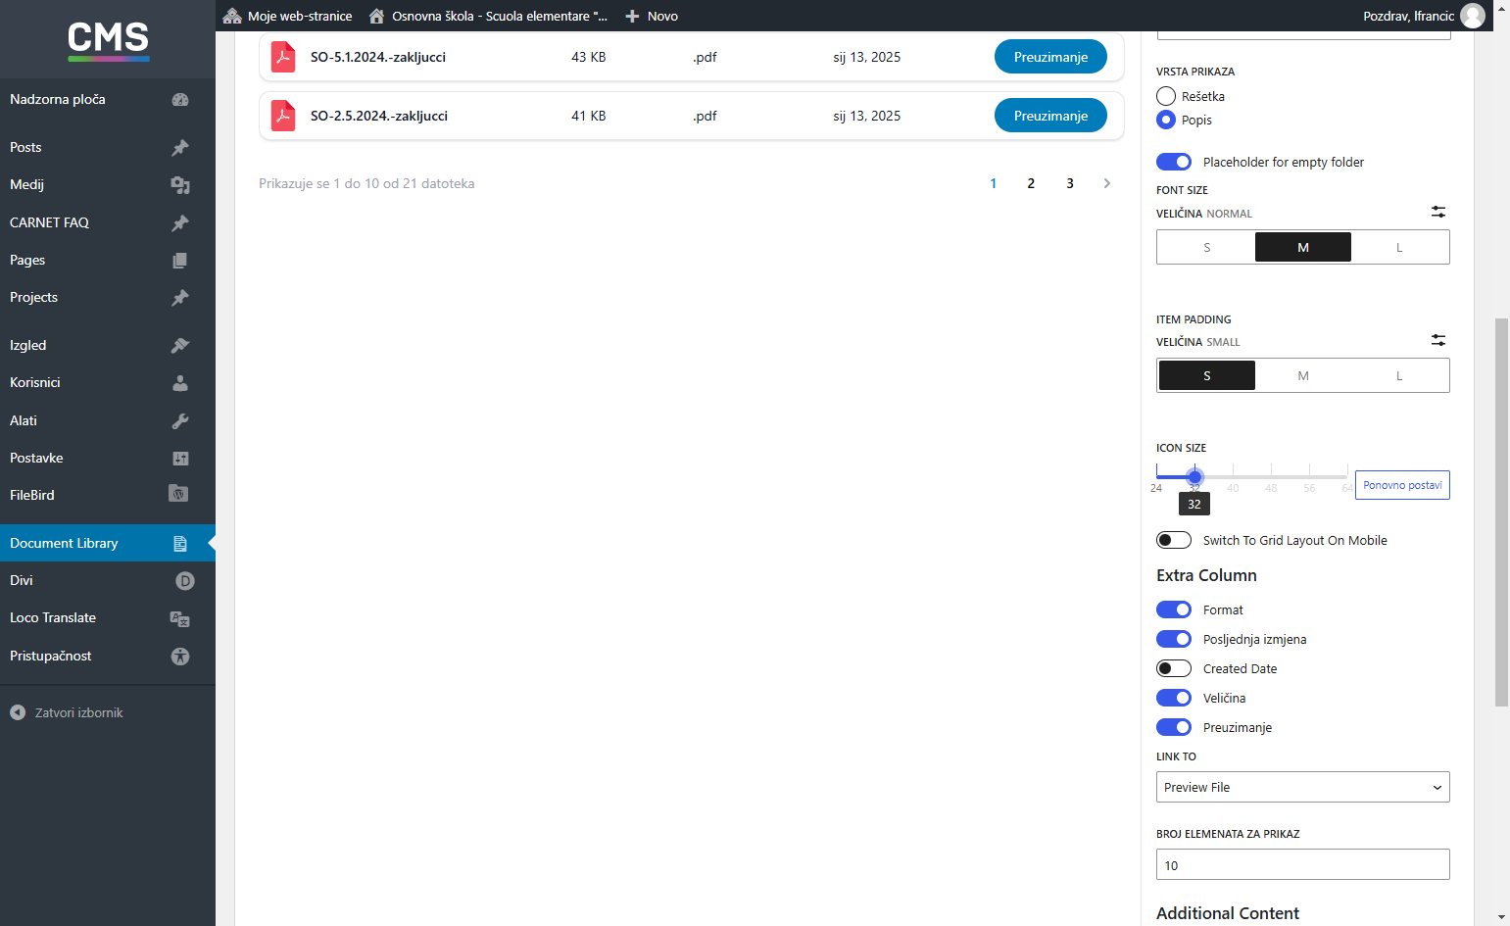
Task: Enable Switch To Grid Layout On Mobile
Action: click(1174, 540)
